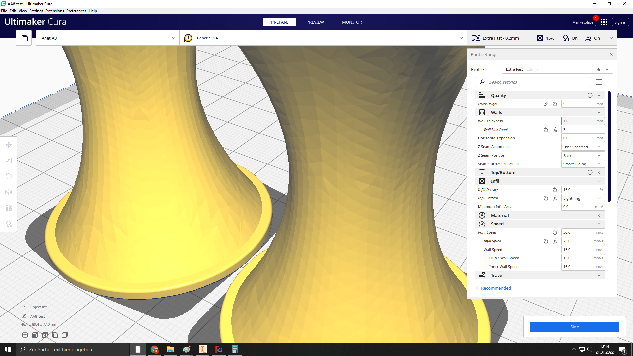Click the print settings vertical scrollbar

coord(609,147)
